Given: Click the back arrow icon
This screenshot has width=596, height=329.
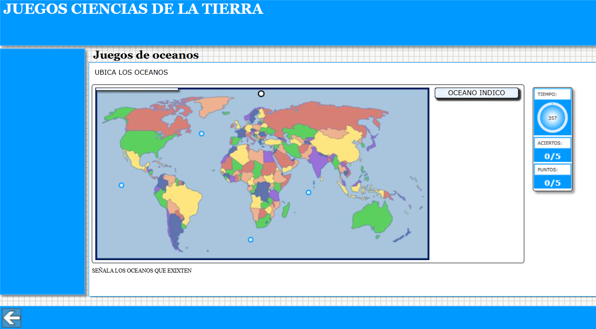Looking at the screenshot, I should pyautogui.click(x=12, y=318).
